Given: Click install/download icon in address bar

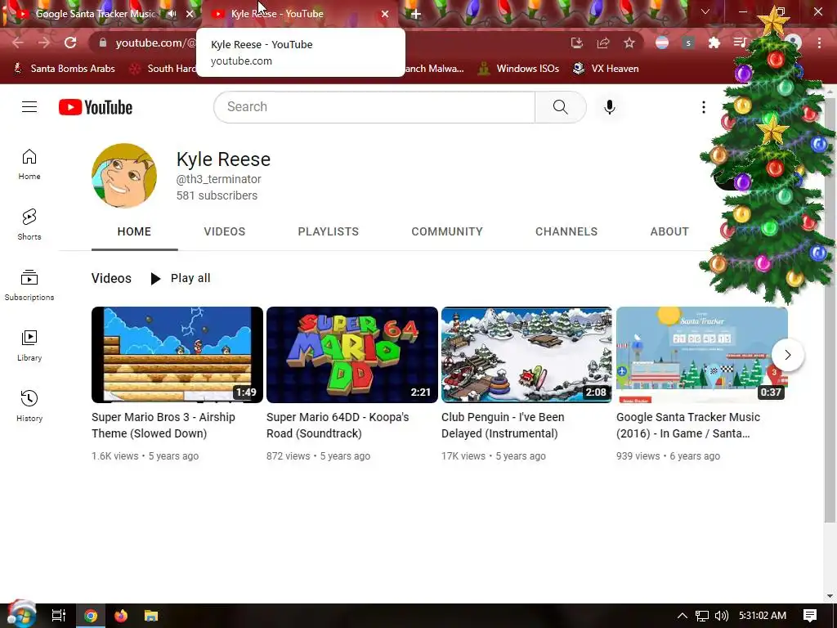Looking at the screenshot, I should [576, 43].
